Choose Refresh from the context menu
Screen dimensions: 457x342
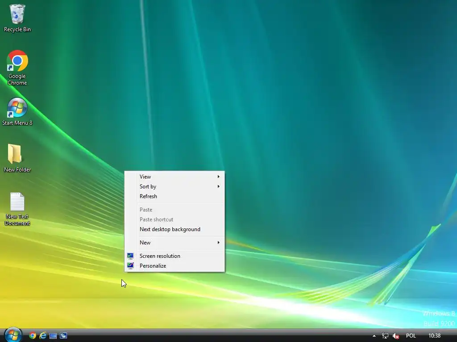point(174,196)
